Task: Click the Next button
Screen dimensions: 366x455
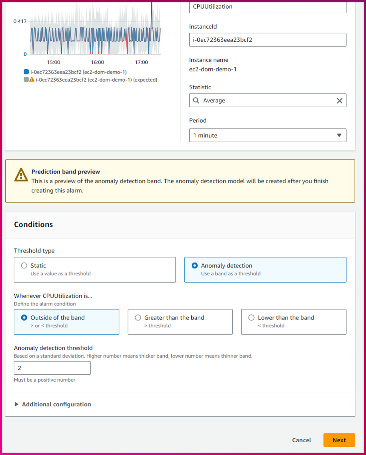Action: 339,440
